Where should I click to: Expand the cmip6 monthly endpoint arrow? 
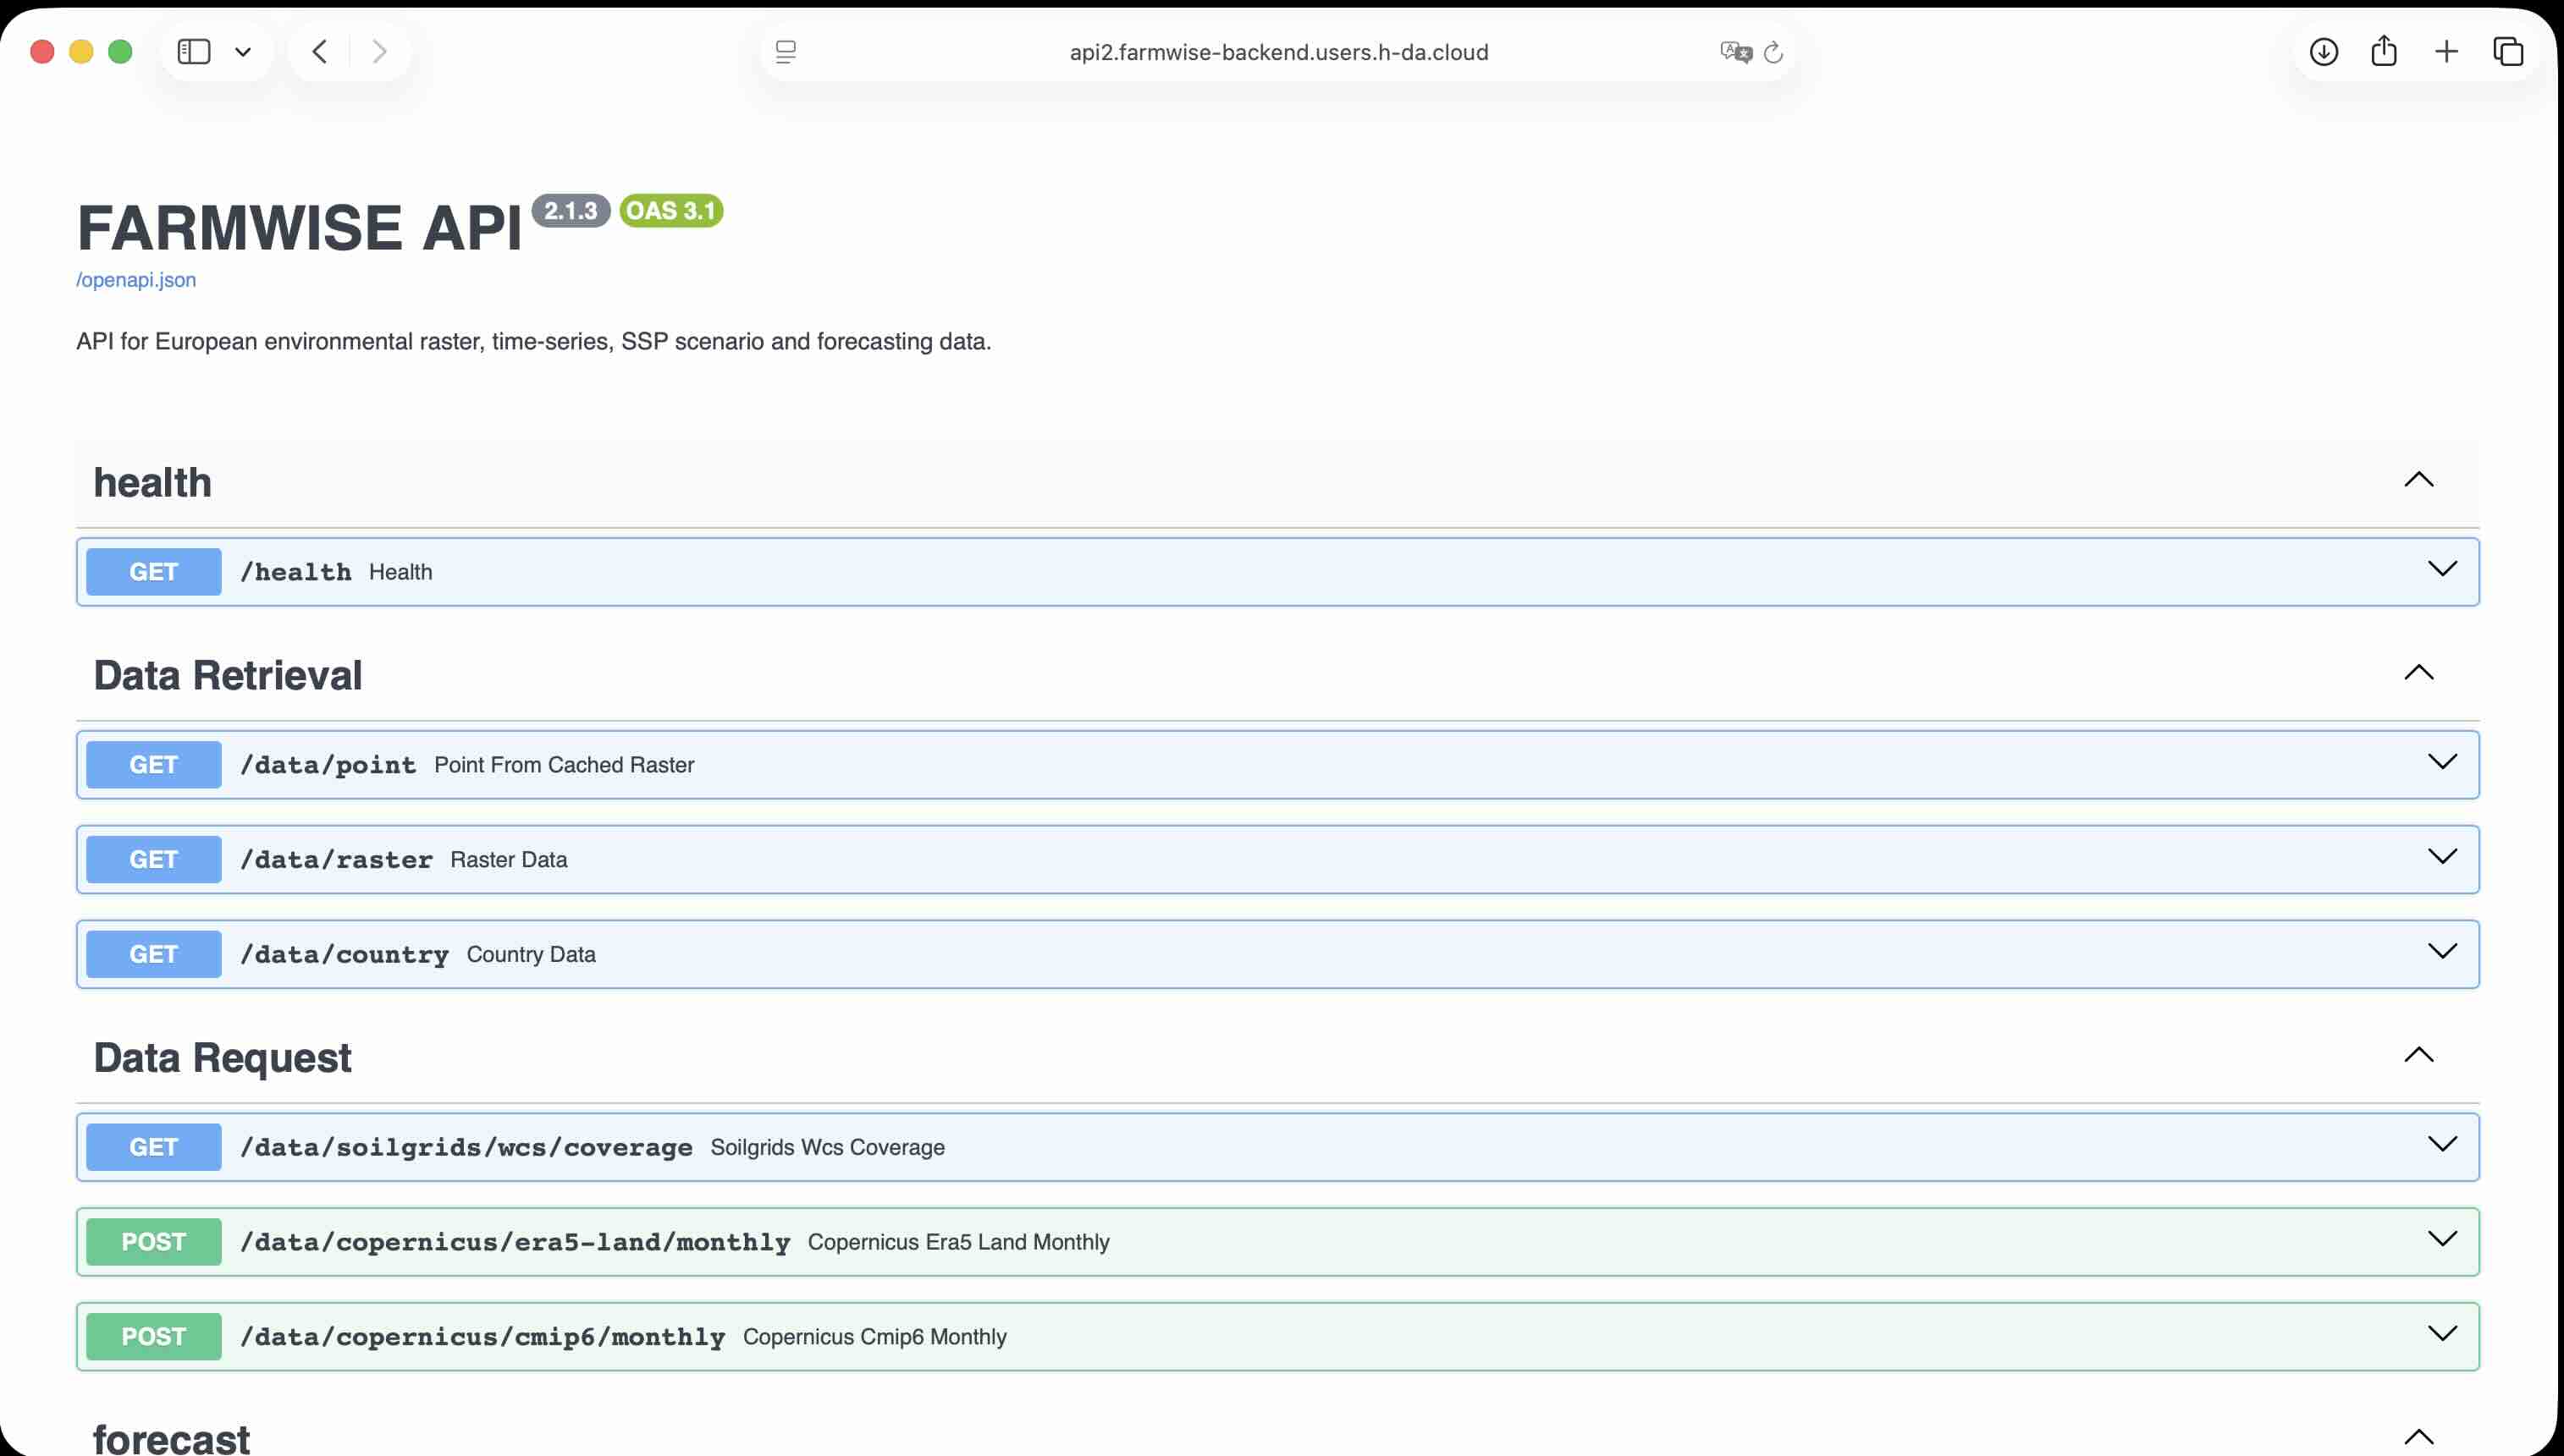2443,1335
